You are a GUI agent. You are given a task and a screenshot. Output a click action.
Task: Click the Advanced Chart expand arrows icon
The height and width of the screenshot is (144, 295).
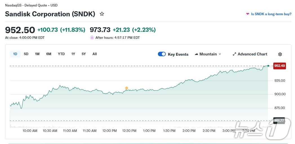click(x=234, y=54)
